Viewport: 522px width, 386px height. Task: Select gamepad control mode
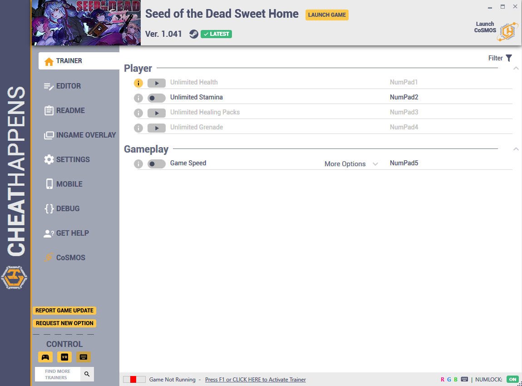(45, 357)
